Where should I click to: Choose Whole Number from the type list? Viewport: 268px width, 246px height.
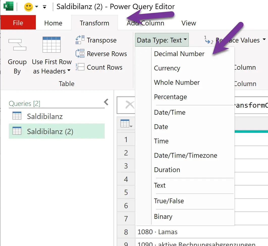[177, 83]
